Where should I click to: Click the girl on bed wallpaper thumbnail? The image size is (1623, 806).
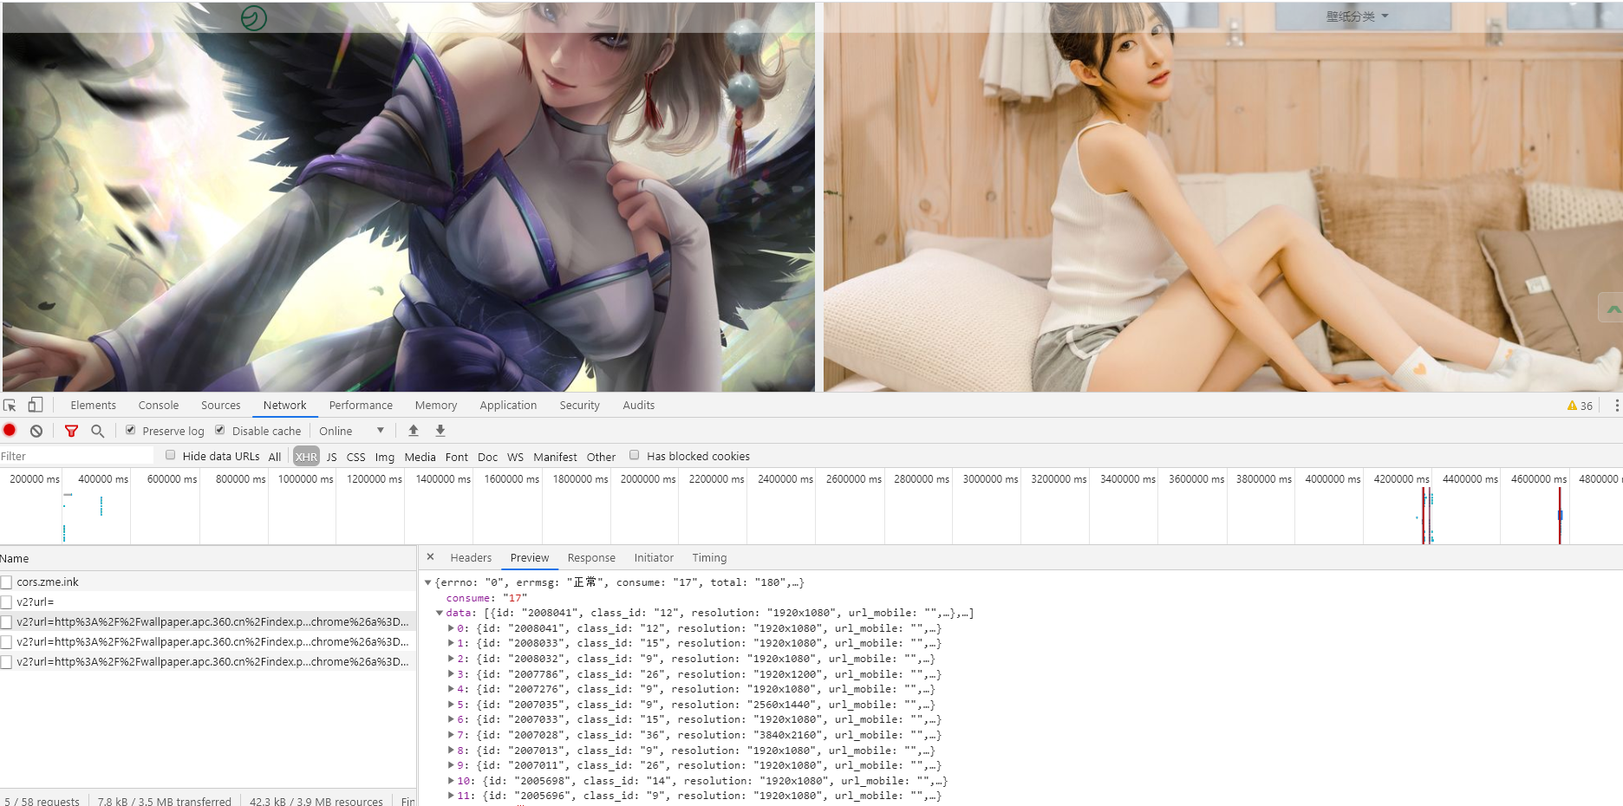[1223, 197]
